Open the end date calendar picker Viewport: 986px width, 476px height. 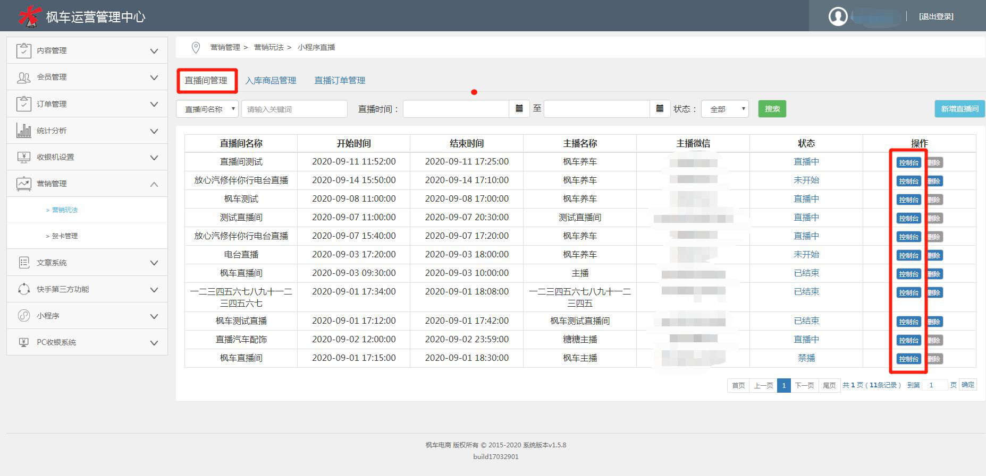coord(660,109)
